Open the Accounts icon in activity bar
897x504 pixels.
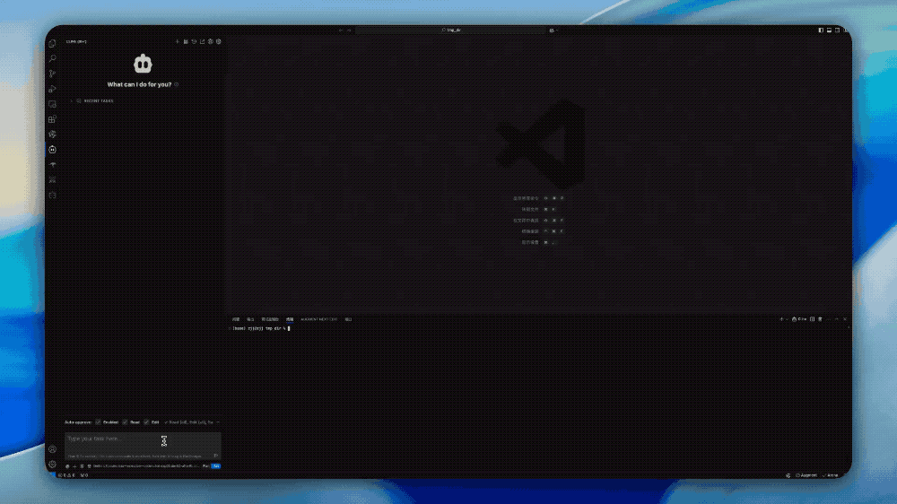(52, 449)
